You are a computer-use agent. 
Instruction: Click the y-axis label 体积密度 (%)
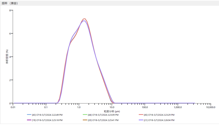[x=7, y=57]
